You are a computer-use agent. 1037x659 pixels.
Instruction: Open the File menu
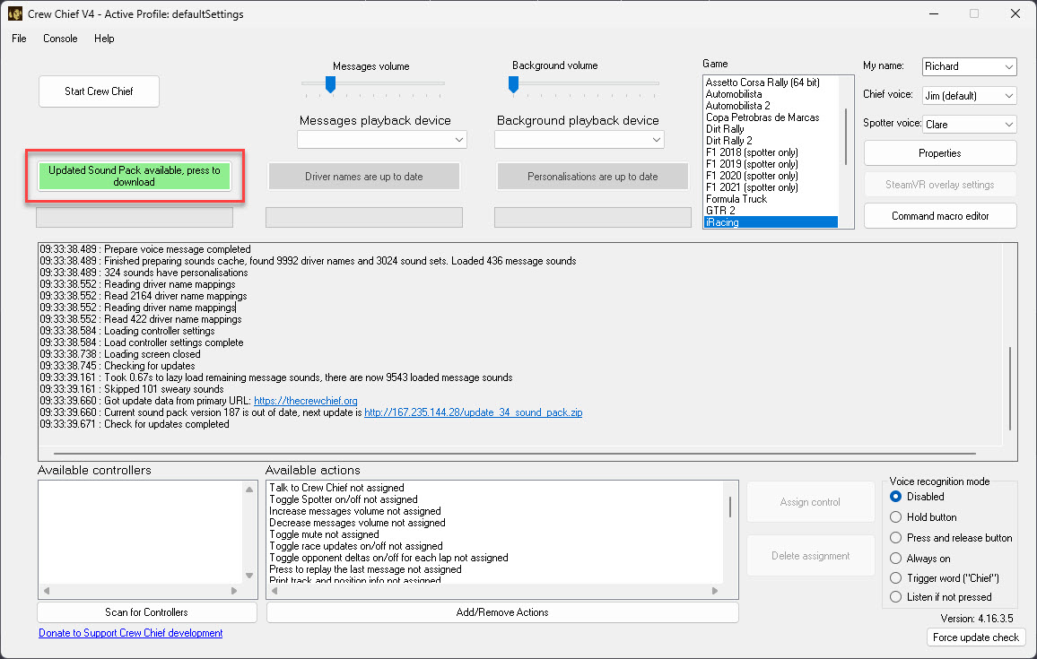[18, 39]
